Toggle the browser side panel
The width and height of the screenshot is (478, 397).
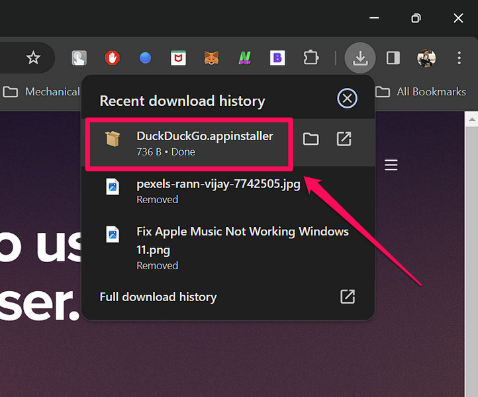(x=393, y=58)
